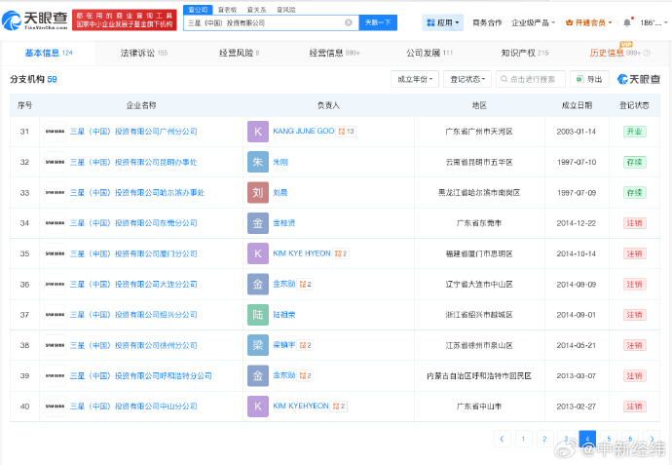Switch to 公司发展 tab
672x465 pixels.
click(x=429, y=53)
